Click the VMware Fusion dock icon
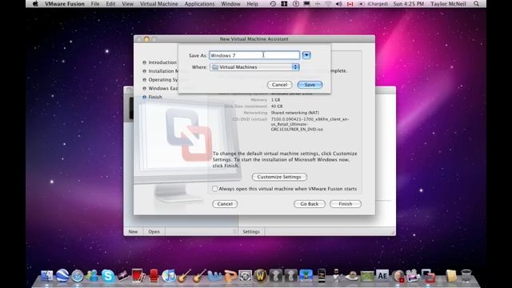 tap(428, 276)
